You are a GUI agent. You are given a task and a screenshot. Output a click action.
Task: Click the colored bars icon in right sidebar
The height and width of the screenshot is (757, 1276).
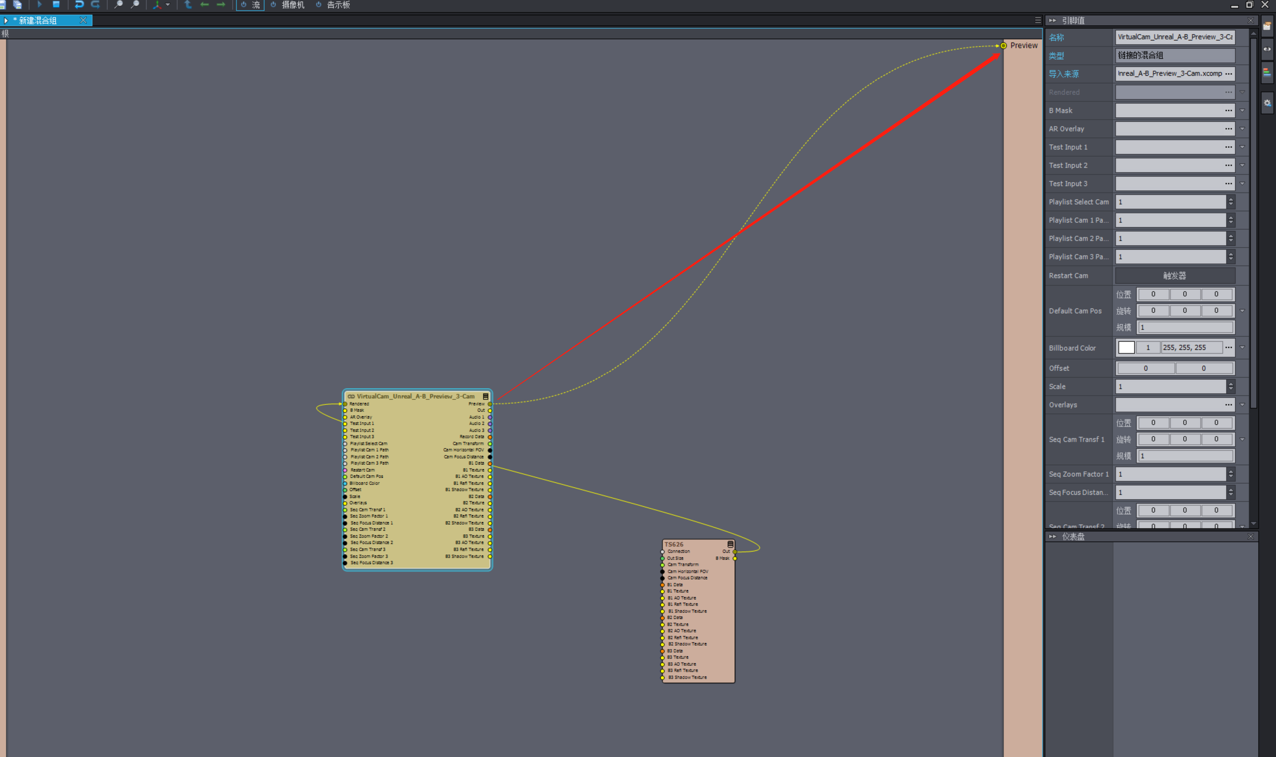pos(1267,73)
